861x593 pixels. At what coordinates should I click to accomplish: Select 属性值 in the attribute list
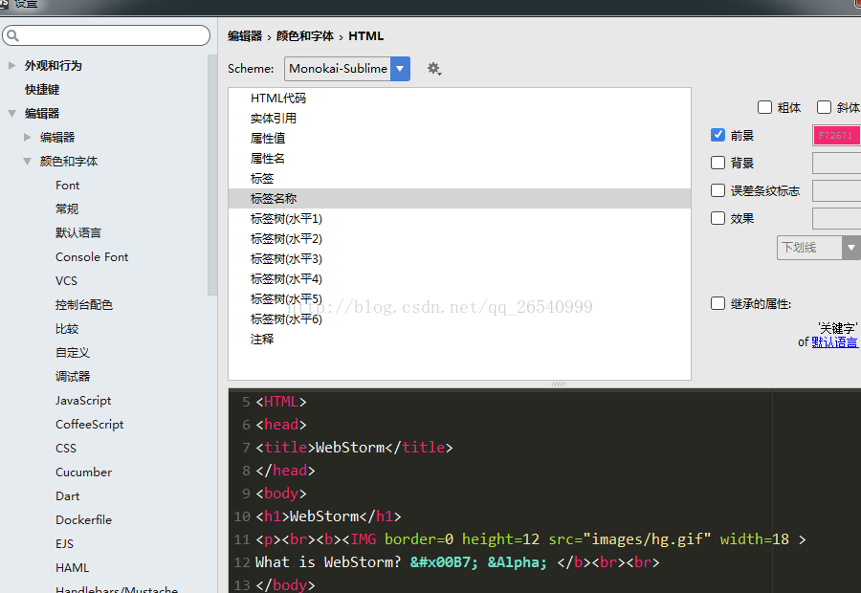pos(459,139)
